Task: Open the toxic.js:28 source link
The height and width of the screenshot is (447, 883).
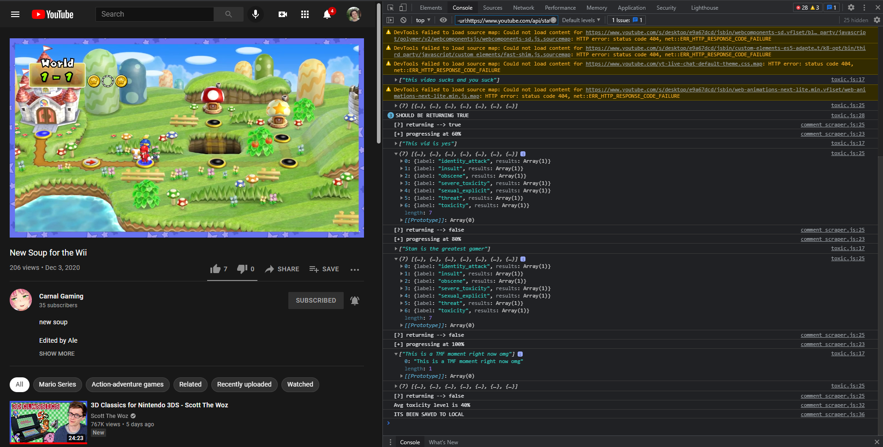Action: (848, 115)
